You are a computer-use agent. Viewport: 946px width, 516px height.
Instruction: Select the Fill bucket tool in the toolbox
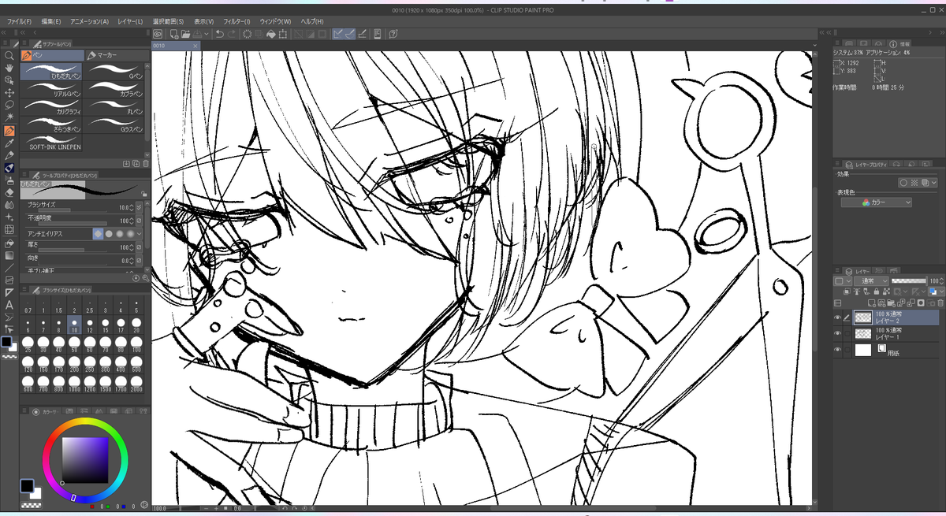[x=9, y=243]
